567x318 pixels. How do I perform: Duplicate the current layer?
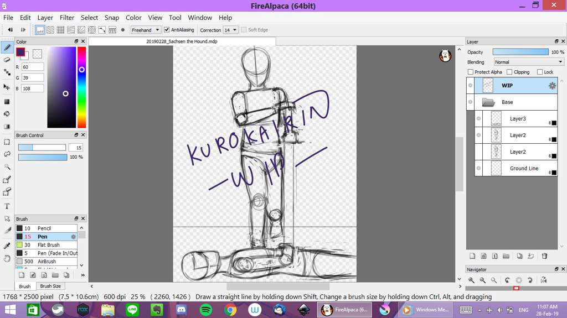tap(519, 256)
